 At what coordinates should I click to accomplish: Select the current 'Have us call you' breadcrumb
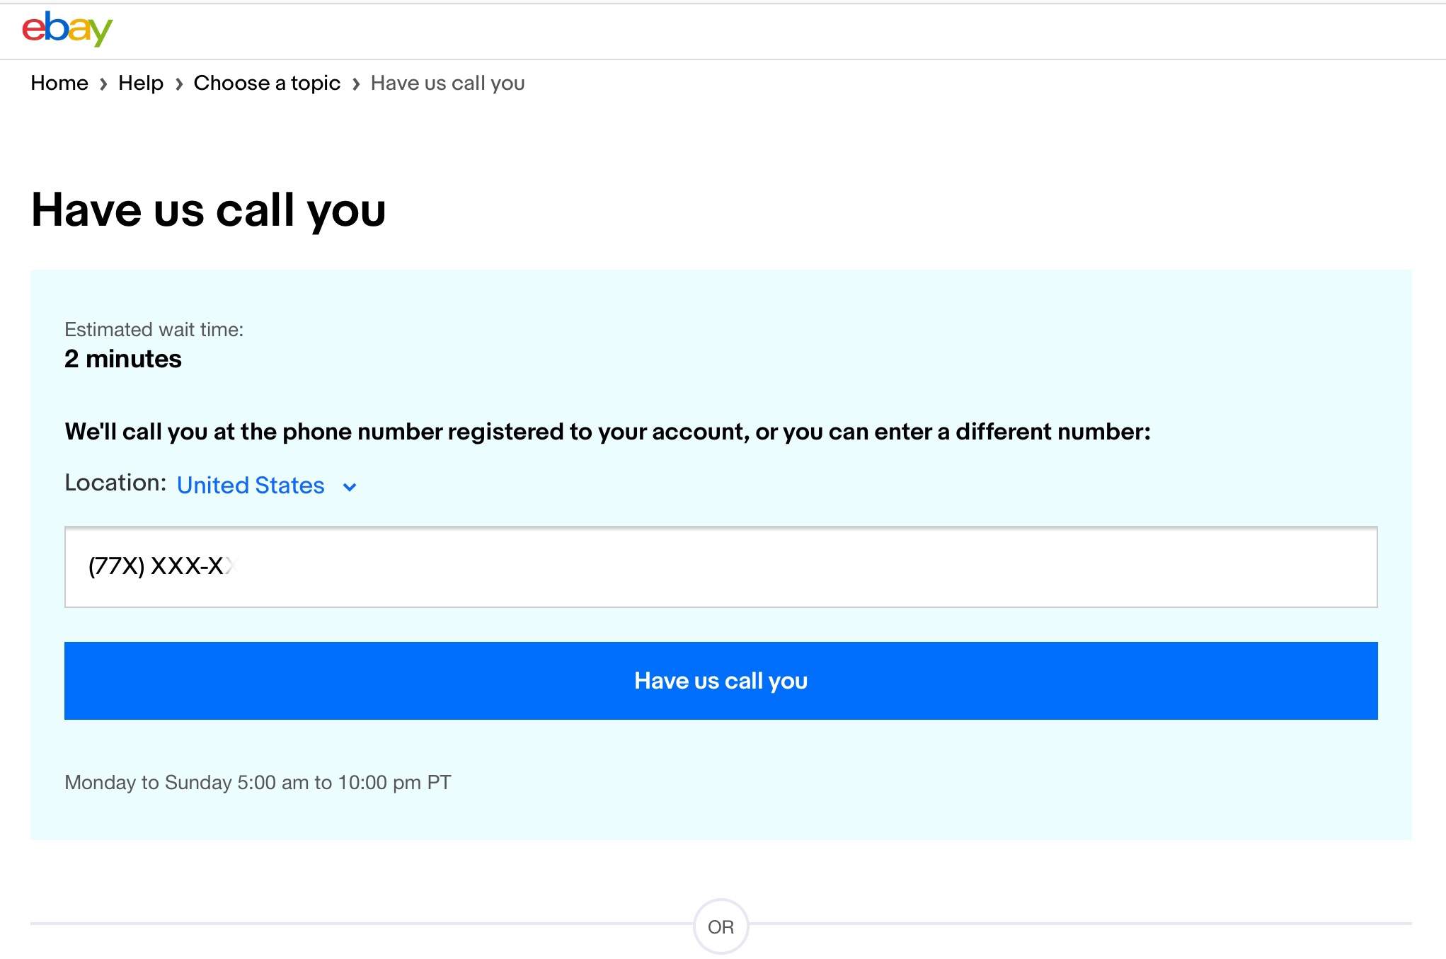(x=447, y=84)
